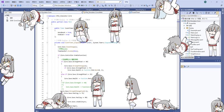Open the 视图(V) menu
The width and height of the screenshot is (224, 112).
(x=21, y=2)
